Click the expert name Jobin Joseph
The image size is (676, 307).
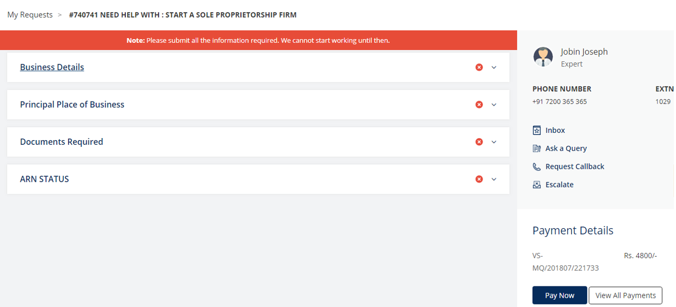coord(584,51)
